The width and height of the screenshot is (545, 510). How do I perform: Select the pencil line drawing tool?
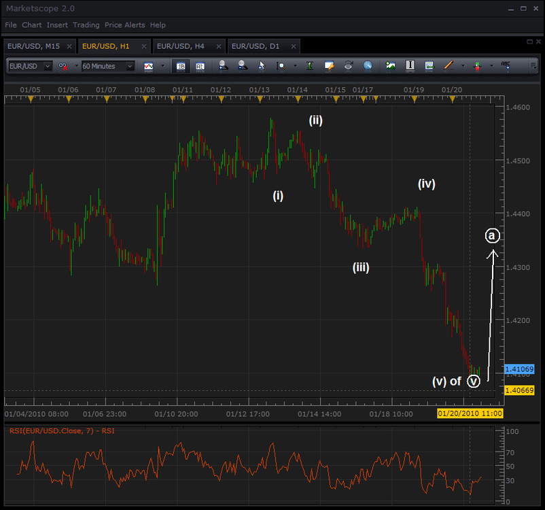(x=449, y=66)
